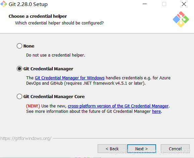The image size is (194, 158).
Task: Click the large Git logo in header
Action: click(181, 19)
